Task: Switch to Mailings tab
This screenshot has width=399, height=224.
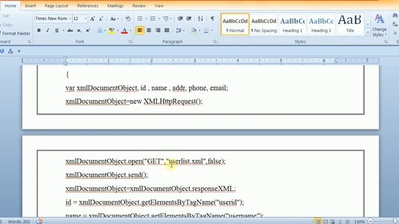Action: [x=115, y=6]
